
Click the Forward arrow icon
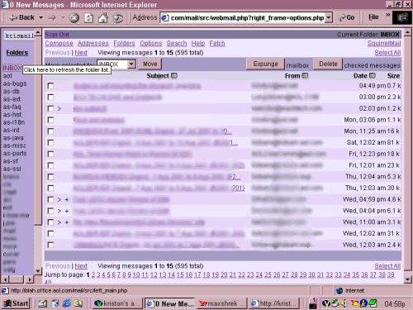(x=52, y=18)
